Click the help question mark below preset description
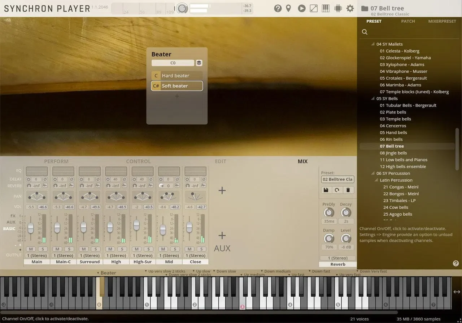Viewport: 462px width, 323px height. [x=456, y=263]
